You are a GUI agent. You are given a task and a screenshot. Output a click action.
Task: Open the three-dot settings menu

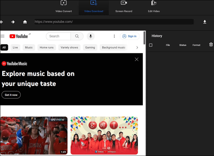[x=114, y=36]
